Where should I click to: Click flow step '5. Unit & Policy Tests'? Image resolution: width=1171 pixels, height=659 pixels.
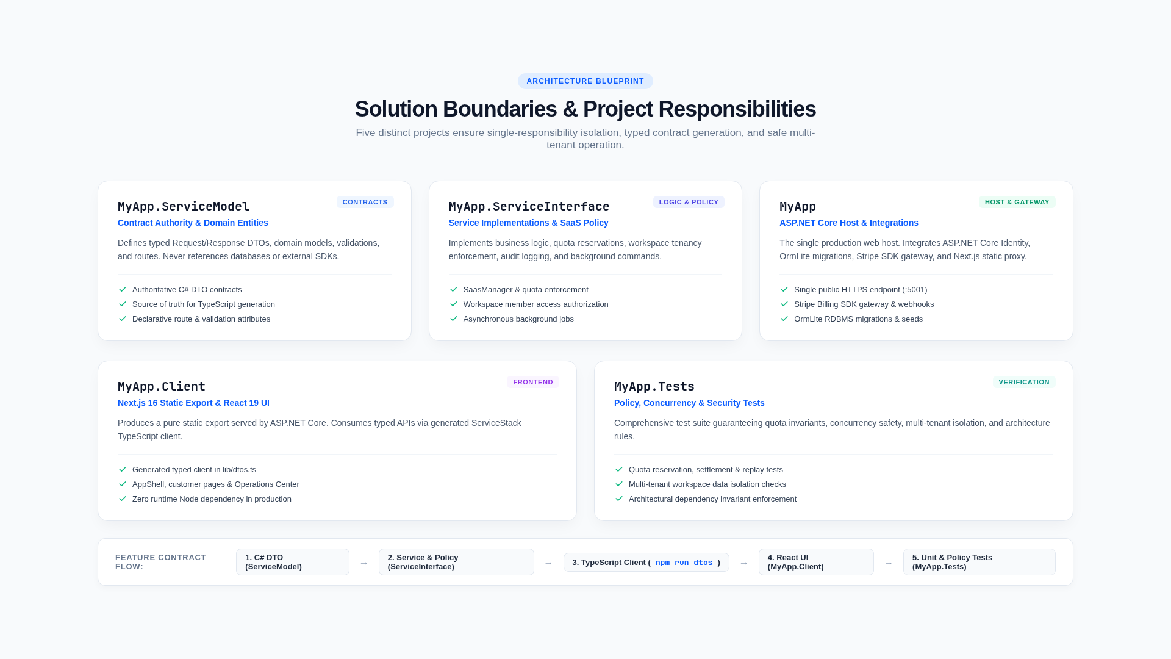click(x=979, y=562)
